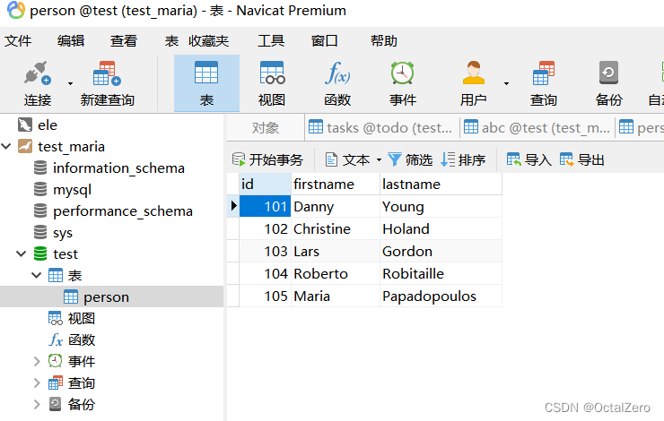Viewport: 664px width, 421px height.
Task: Select the cell containing Papadopoulos
Action: (x=441, y=296)
